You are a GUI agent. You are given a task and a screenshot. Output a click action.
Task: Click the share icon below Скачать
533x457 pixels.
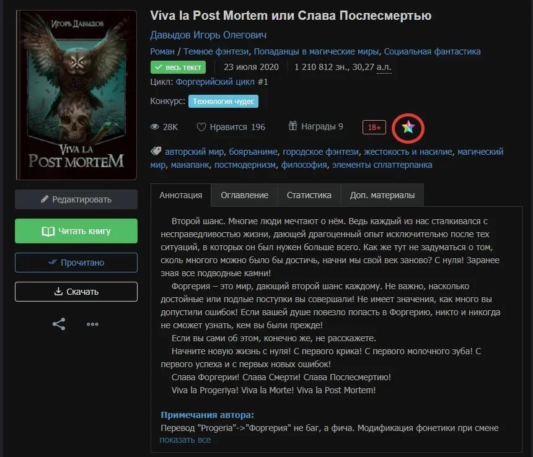tap(59, 324)
